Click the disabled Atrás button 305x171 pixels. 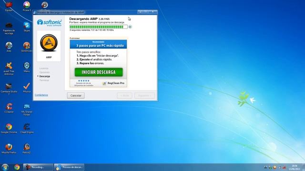[124, 95]
